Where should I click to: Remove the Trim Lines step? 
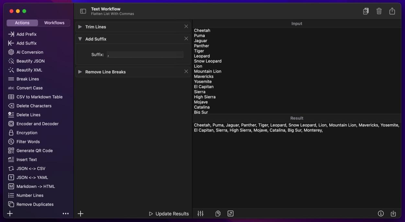186,27
